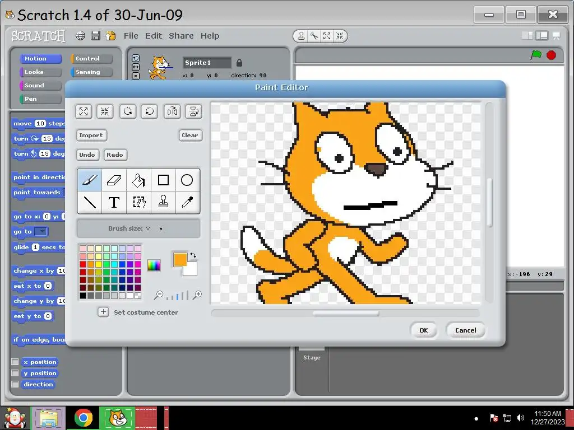574x430 pixels.
Task: Click the Undo button
Action: (x=87, y=155)
